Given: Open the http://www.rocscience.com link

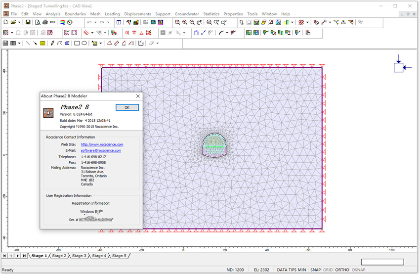Looking at the screenshot, I should pos(102,144).
